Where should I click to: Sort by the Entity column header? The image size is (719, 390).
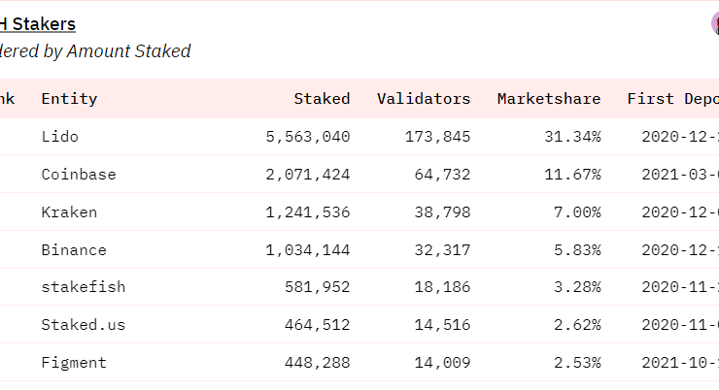69,99
